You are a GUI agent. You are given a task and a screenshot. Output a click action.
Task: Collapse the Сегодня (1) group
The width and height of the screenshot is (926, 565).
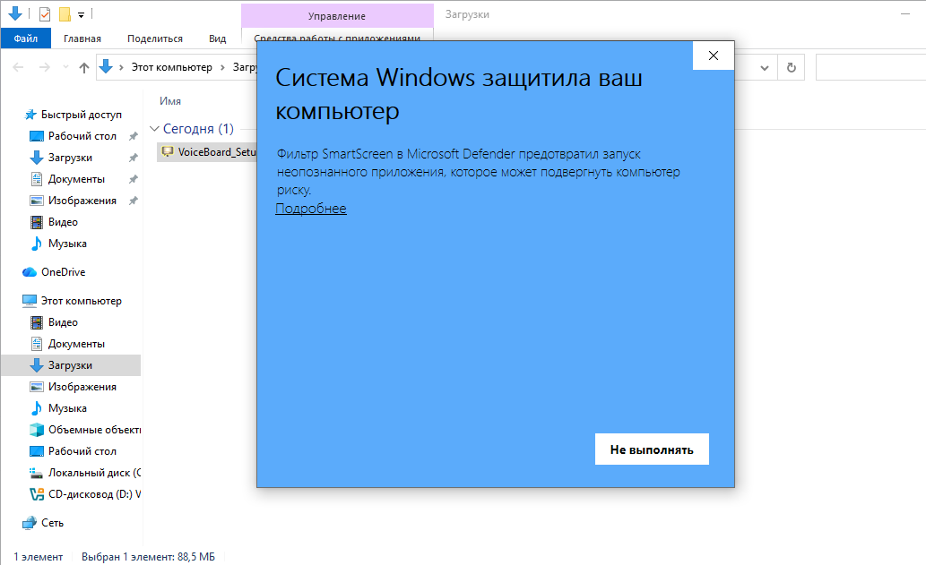point(154,129)
